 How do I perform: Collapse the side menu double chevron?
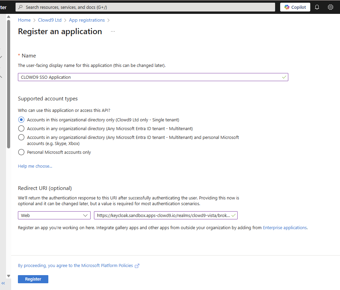tap(3, 283)
